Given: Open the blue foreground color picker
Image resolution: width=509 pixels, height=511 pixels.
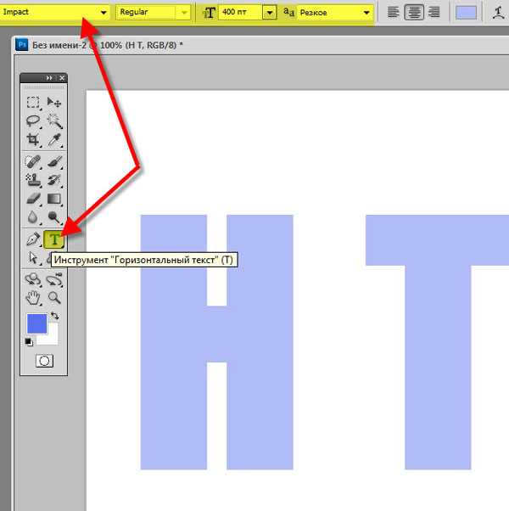Looking at the screenshot, I should click(36, 324).
